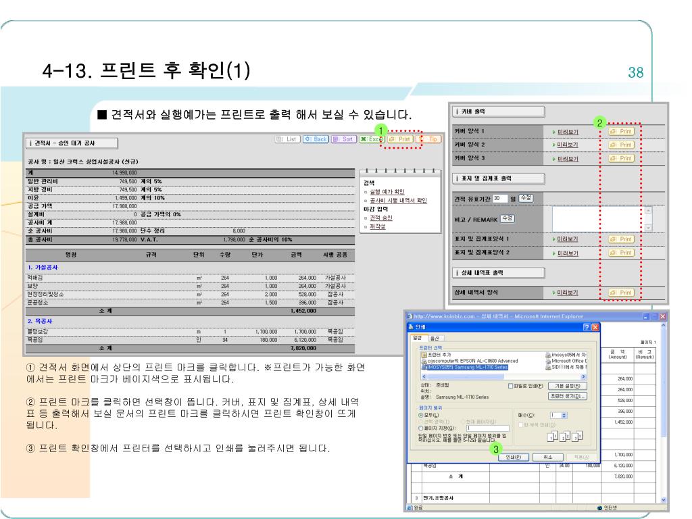Click the Back toolbar button

point(316,139)
